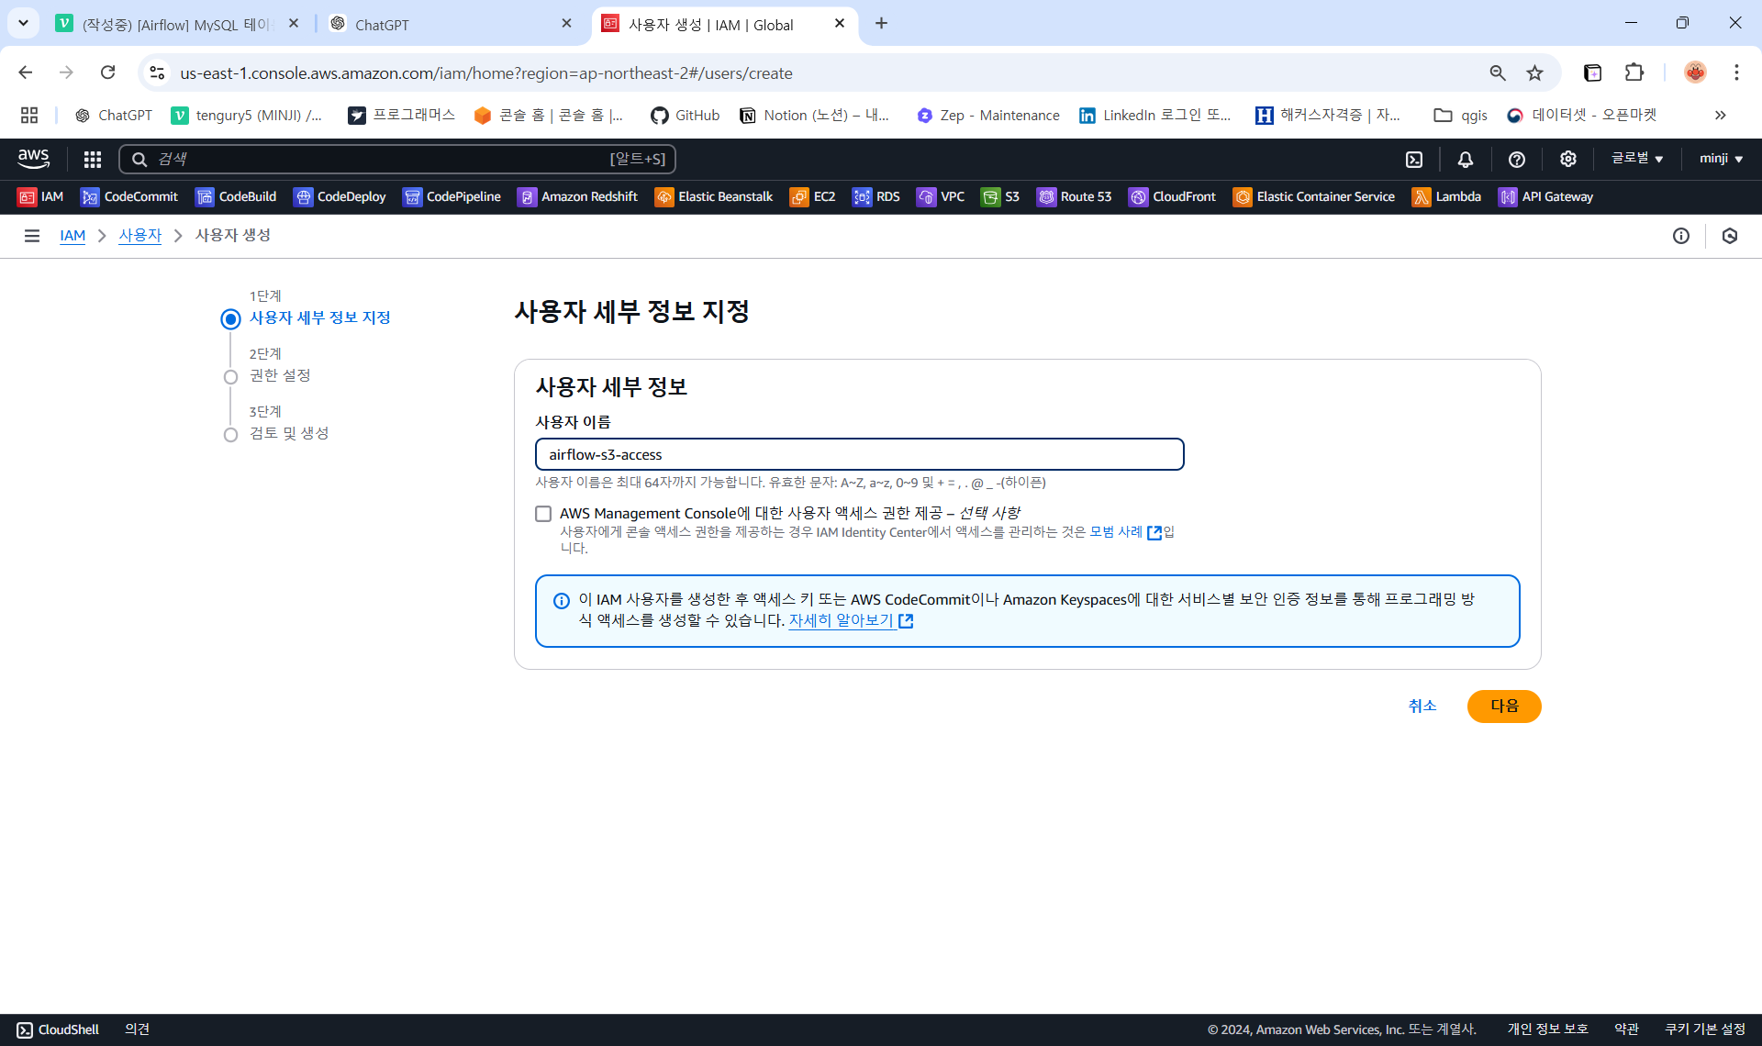Expand hidden bookmarks chevron
This screenshot has height=1046, width=1762.
1721,116
